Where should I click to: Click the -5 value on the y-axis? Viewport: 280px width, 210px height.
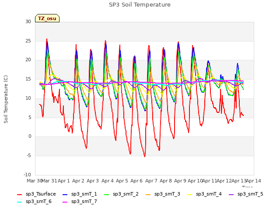tap(29, 156)
